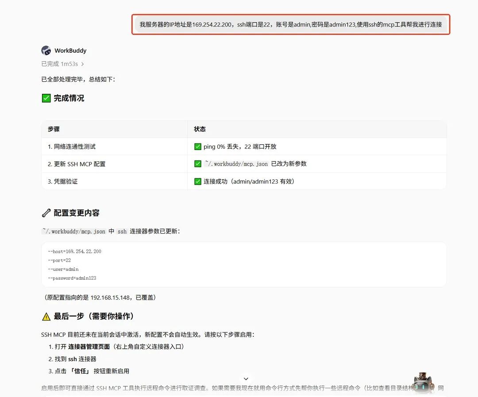The image size is (478, 397).
Task: Click the green check in the 连接成功 row
Action: (197, 181)
